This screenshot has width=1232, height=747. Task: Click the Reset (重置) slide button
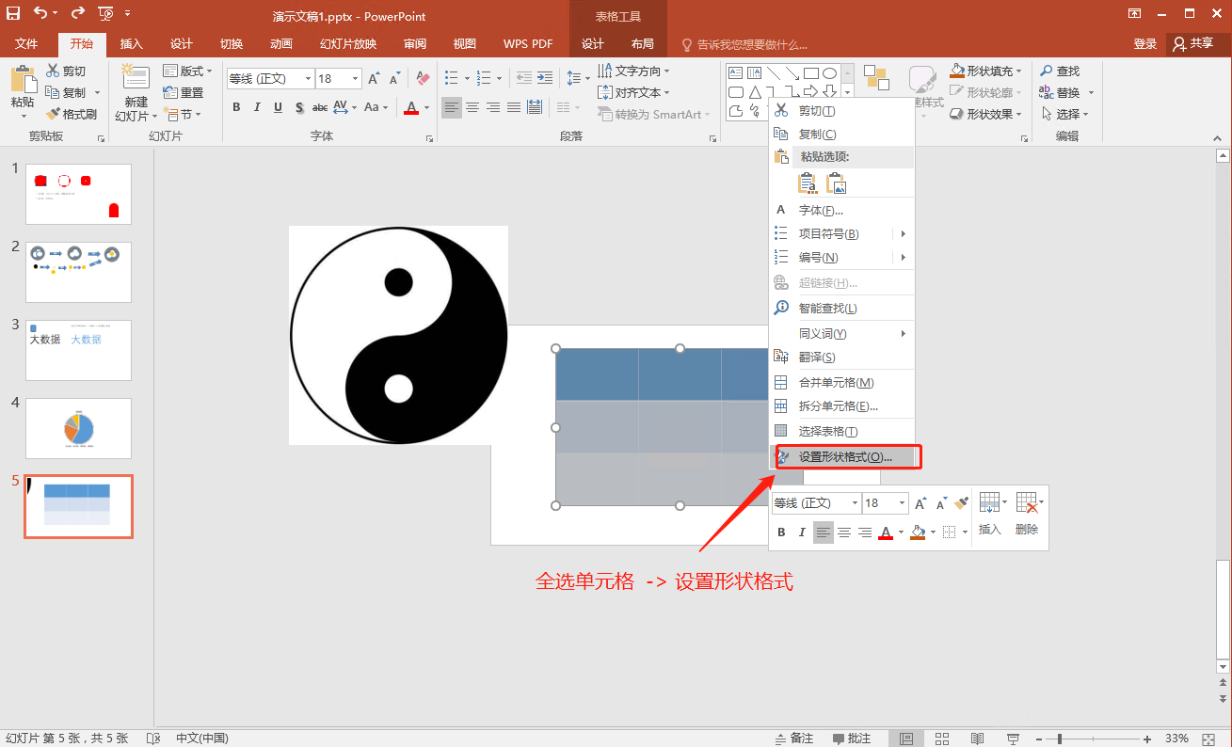(184, 92)
